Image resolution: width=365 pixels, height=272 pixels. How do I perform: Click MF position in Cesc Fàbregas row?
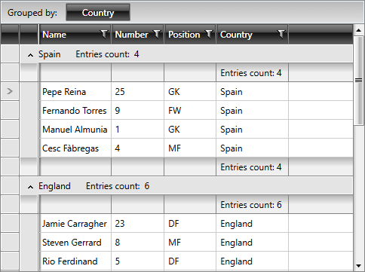pos(190,148)
